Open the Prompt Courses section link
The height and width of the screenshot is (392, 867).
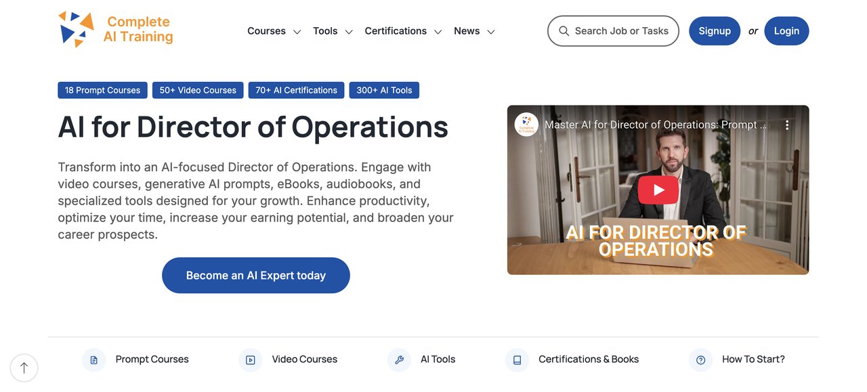click(x=152, y=360)
